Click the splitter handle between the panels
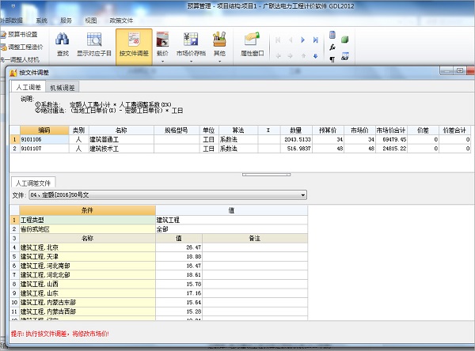 (x=266, y=175)
